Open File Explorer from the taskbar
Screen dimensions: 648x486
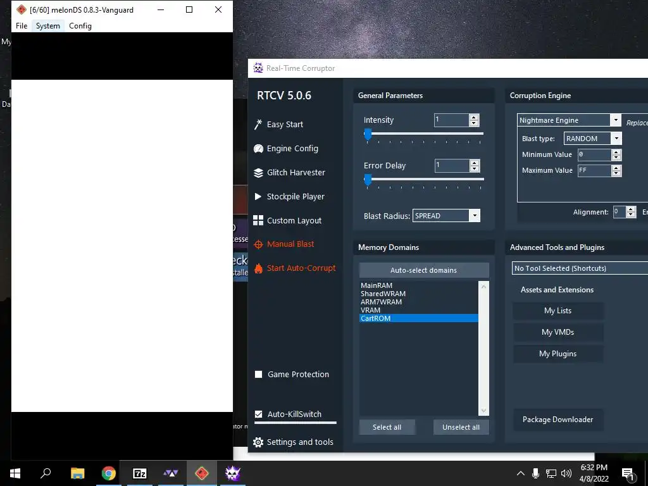pos(77,473)
